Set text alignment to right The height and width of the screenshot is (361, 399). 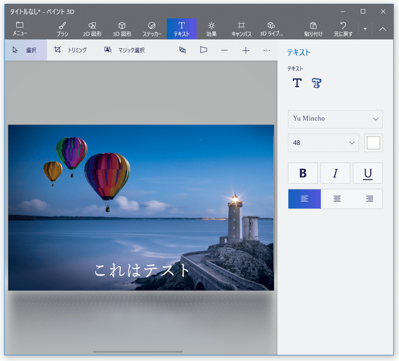coord(369,199)
